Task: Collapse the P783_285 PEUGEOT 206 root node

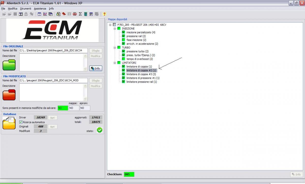Action: point(110,25)
